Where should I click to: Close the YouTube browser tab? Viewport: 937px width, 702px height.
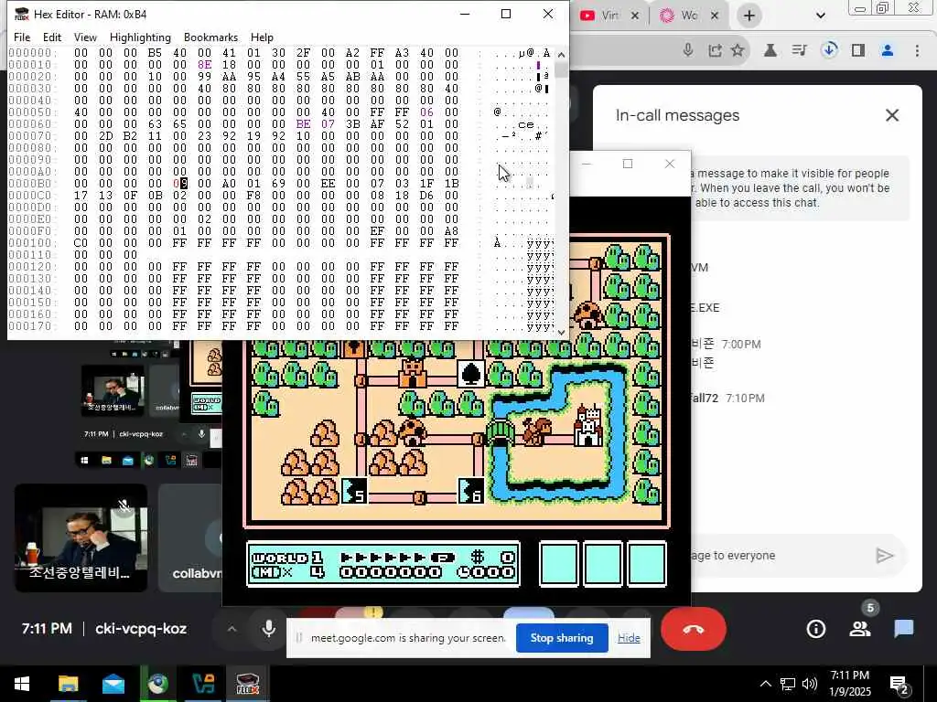pyautogui.click(x=635, y=16)
